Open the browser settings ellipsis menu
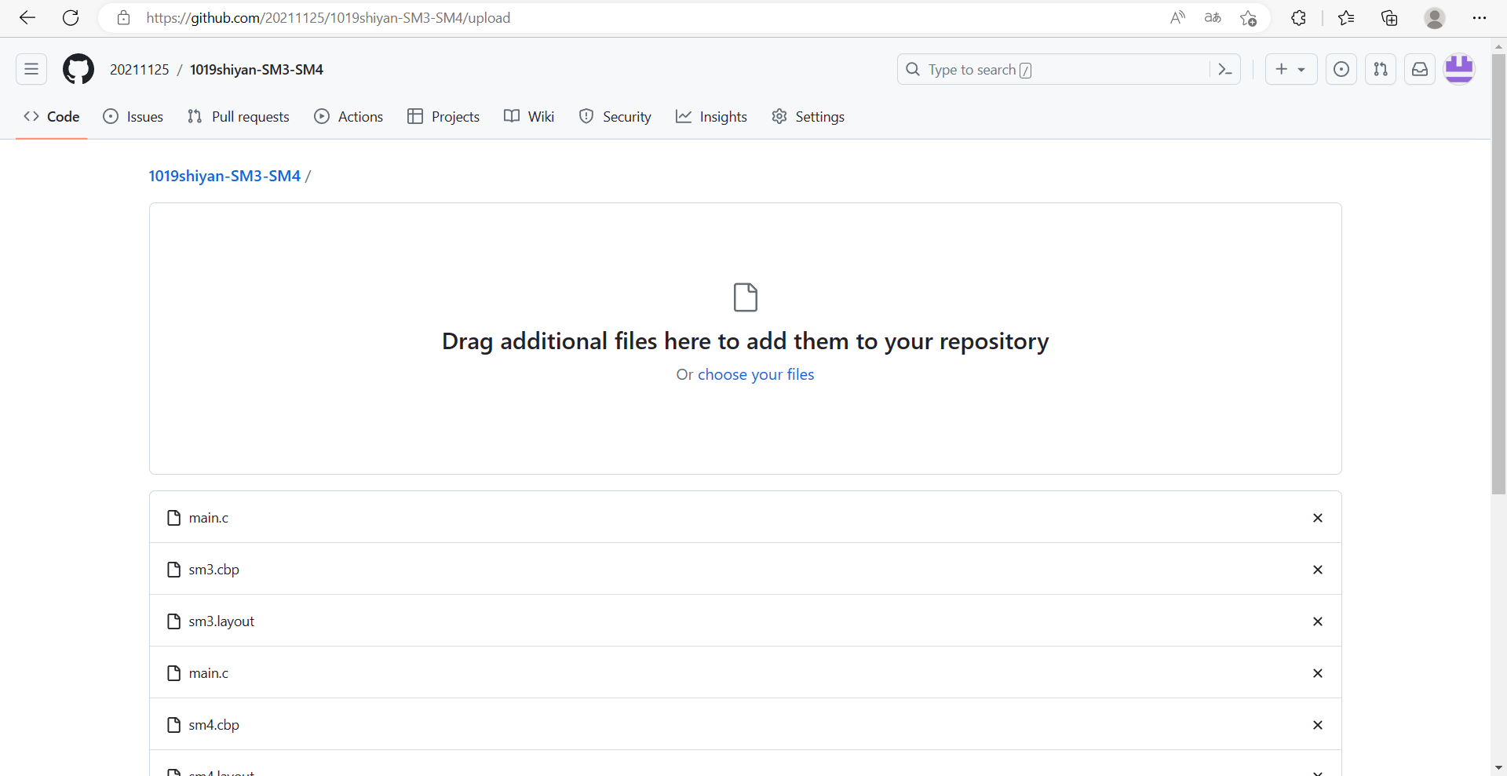 point(1480,18)
